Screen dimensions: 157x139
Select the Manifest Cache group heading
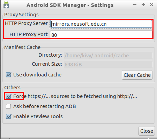[x=22, y=47]
